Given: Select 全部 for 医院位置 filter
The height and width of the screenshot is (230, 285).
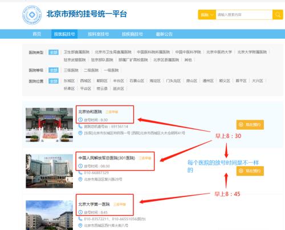Looking at the screenshot, I should [54, 81].
